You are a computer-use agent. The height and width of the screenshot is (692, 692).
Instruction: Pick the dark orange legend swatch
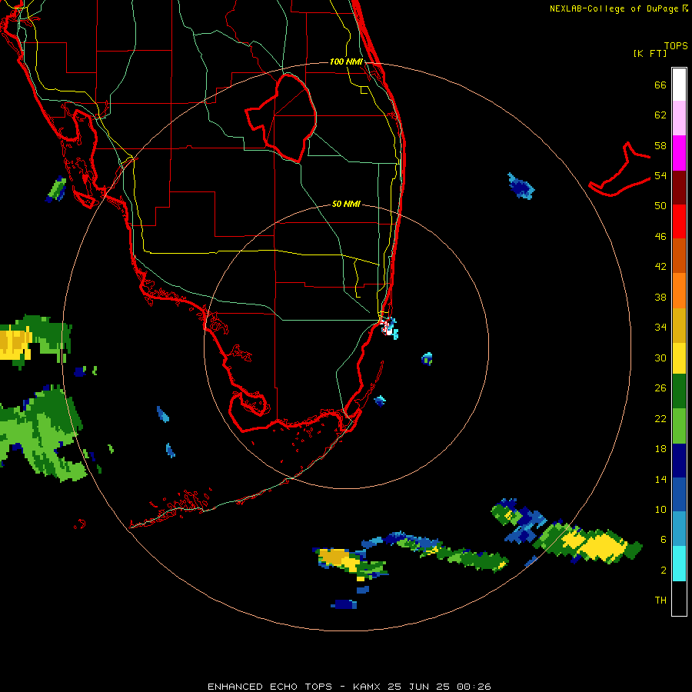[679, 256]
